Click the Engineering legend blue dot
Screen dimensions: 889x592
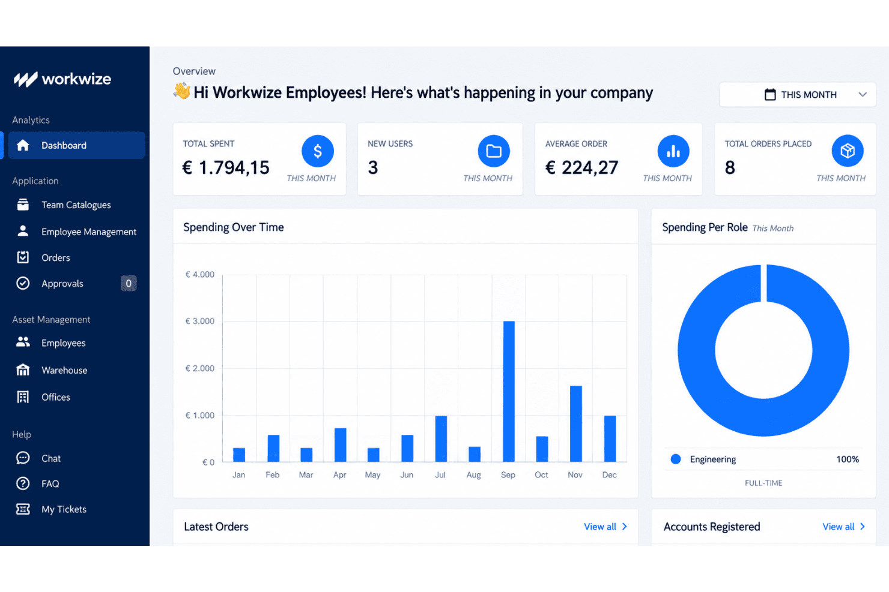click(x=676, y=459)
